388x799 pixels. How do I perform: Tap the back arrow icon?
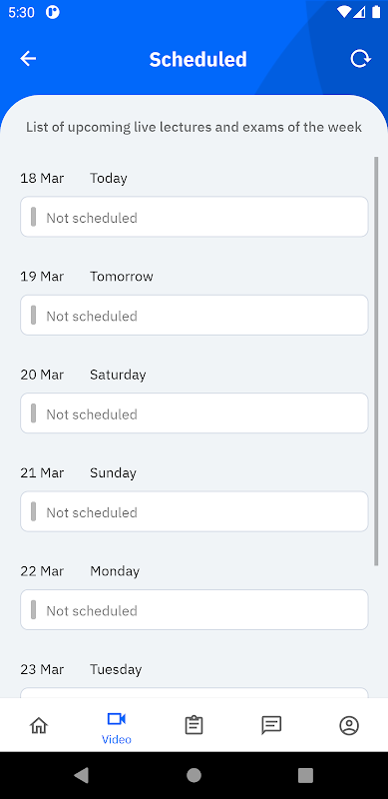[x=28, y=59]
